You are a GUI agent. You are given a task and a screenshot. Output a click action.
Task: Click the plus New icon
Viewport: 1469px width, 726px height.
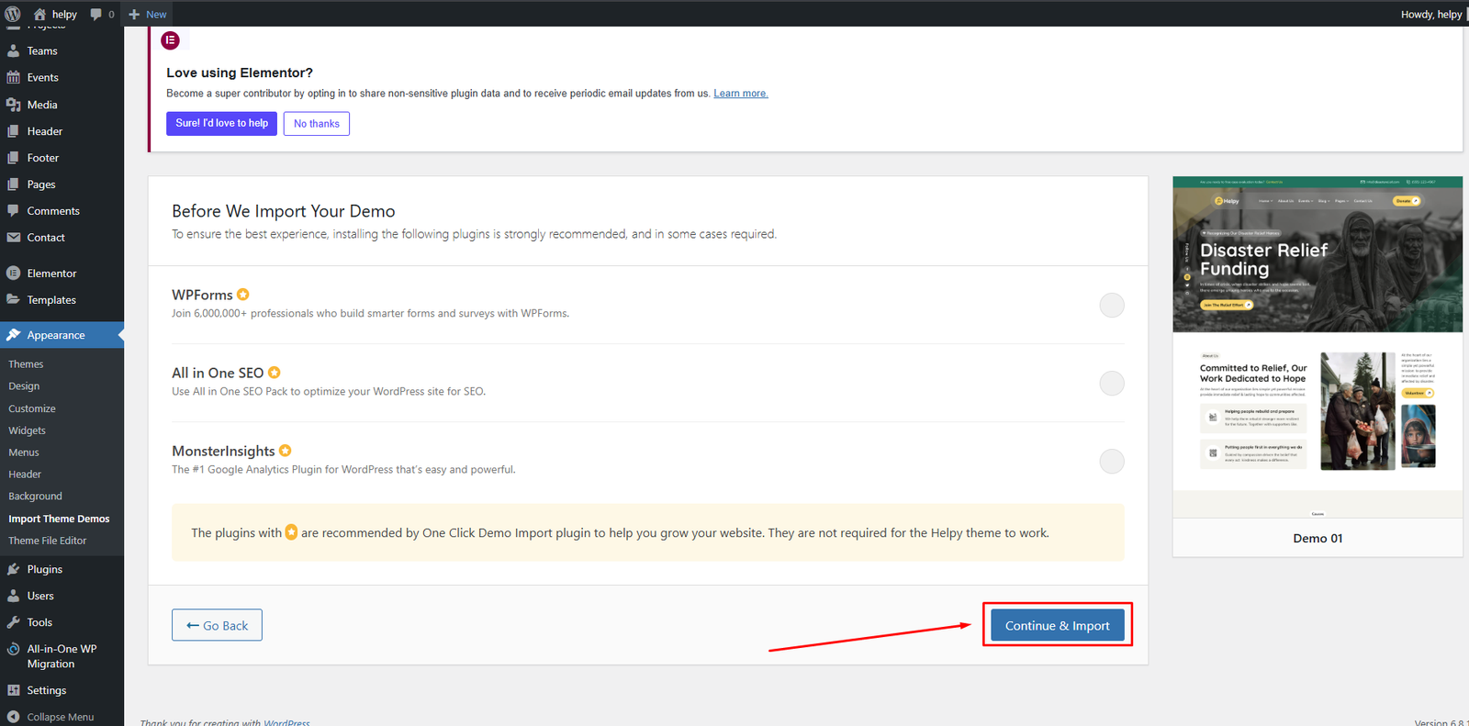click(134, 14)
